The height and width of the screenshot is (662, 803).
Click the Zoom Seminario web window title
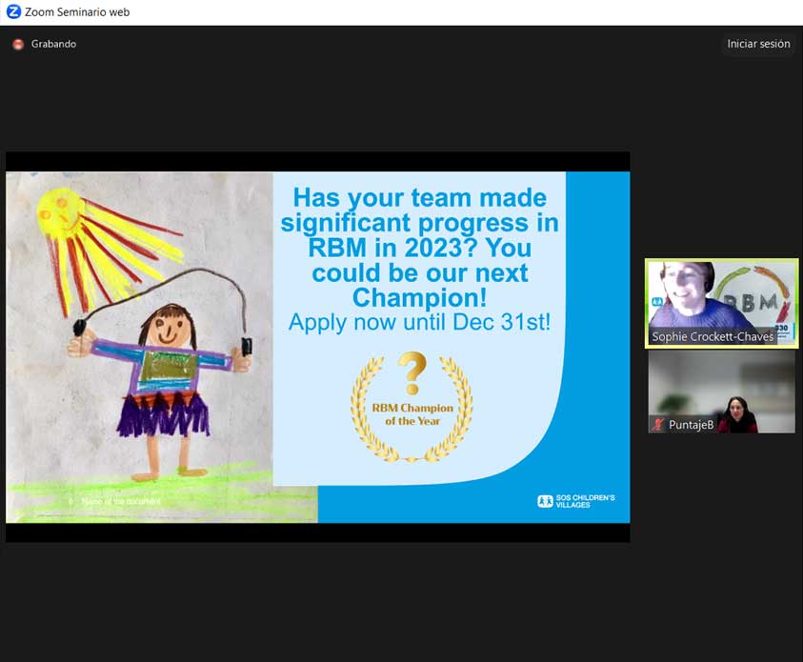(x=78, y=12)
